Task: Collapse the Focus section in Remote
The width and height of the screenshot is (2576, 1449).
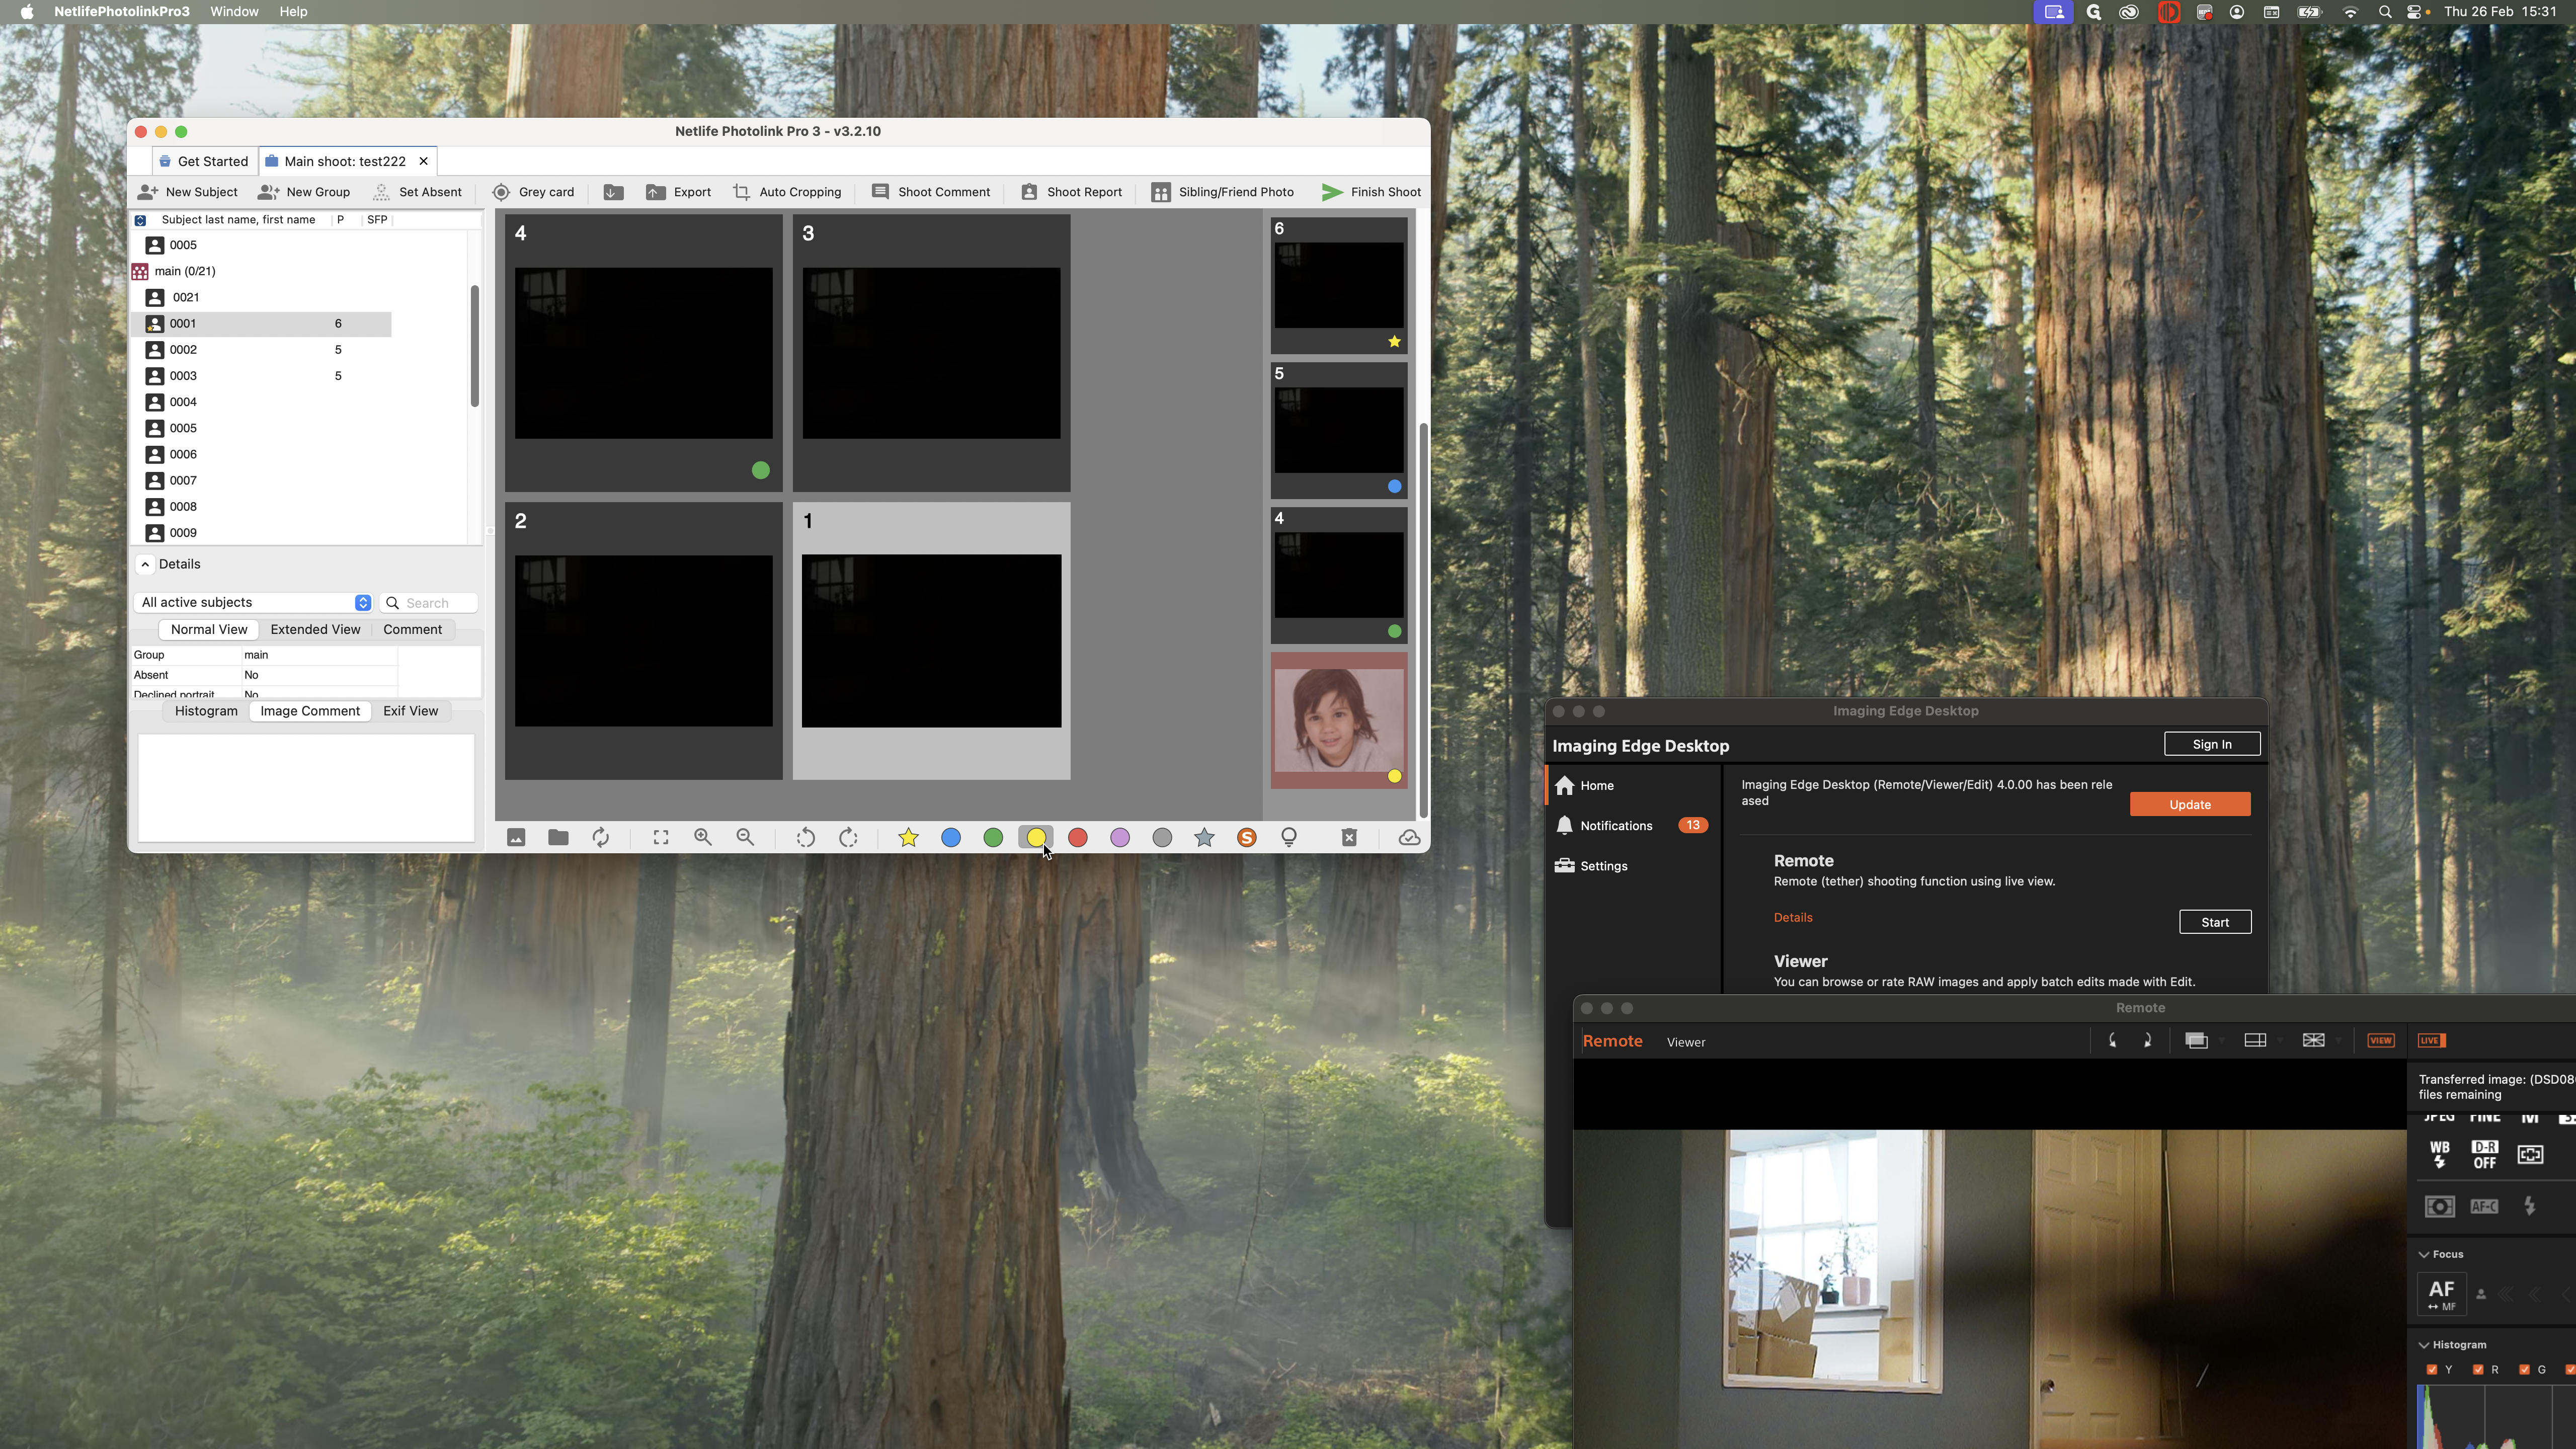Action: coord(2424,1254)
